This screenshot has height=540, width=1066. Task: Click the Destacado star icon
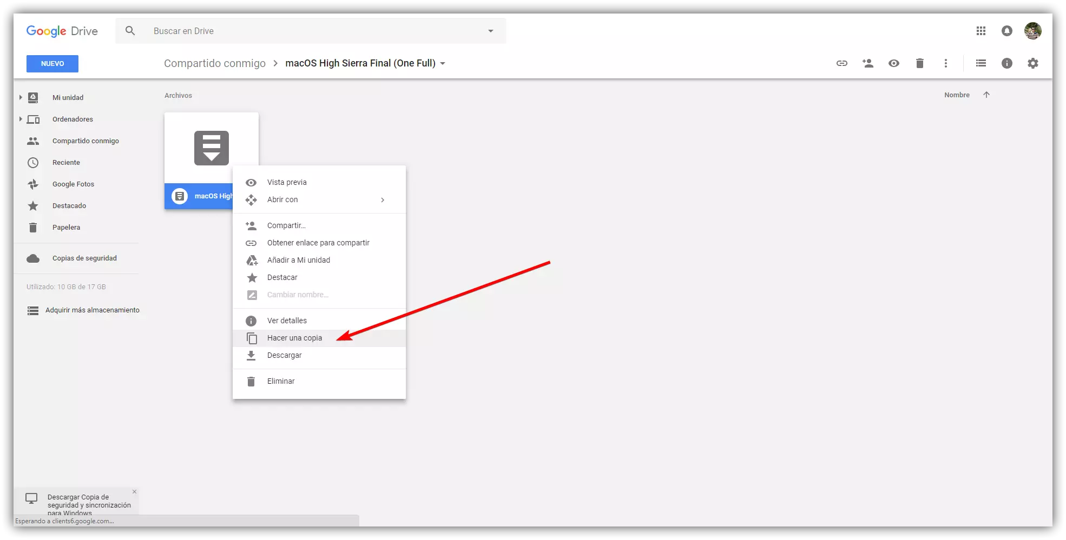33,205
